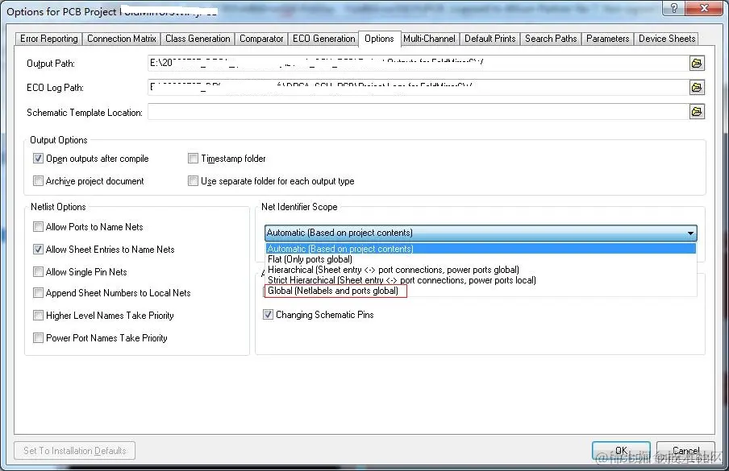Viewport: 729px width, 471px height.
Task: Check Allow Single Pin Nets option
Action: coord(38,272)
